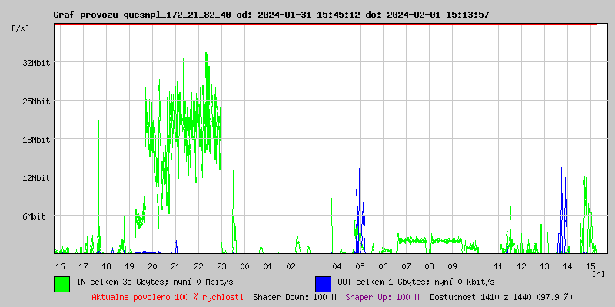The image size is (615, 307).
Task: Click hour 16 on the time axis
Action: pyautogui.click(x=60, y=266)
